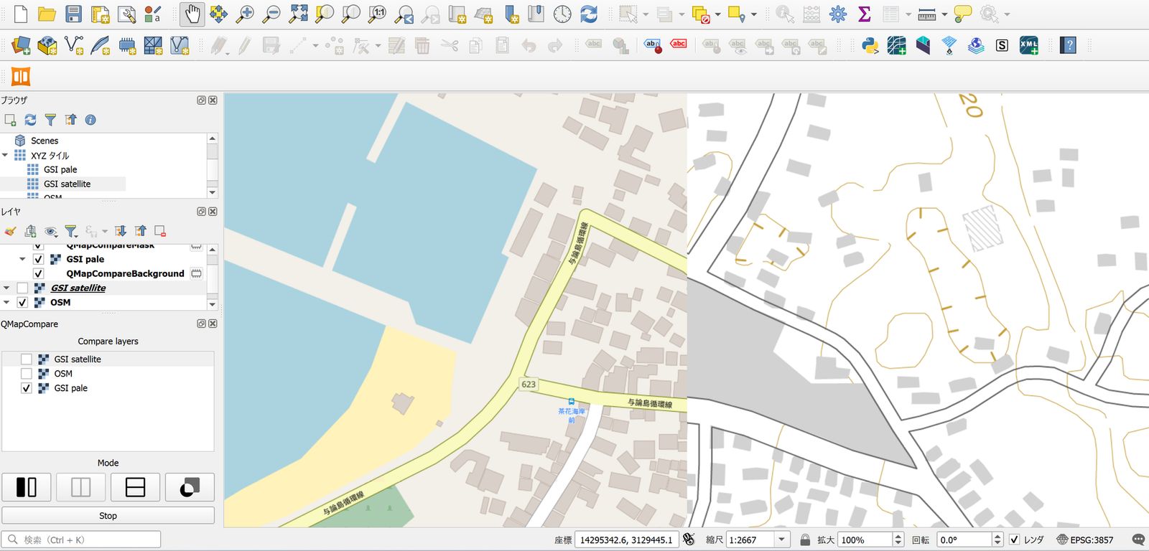Open the measure tool dropdown arrow
The image size is (1149, 551).
pos(944,14)
